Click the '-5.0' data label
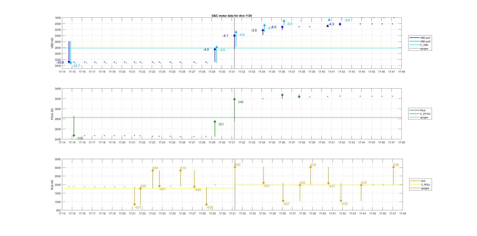The height and width of the screenshot is (236, 477). (290, 24)
